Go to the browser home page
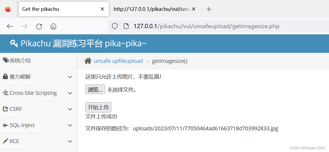Image resolution: width=329 pixels, height=152 pixels. 53,26
